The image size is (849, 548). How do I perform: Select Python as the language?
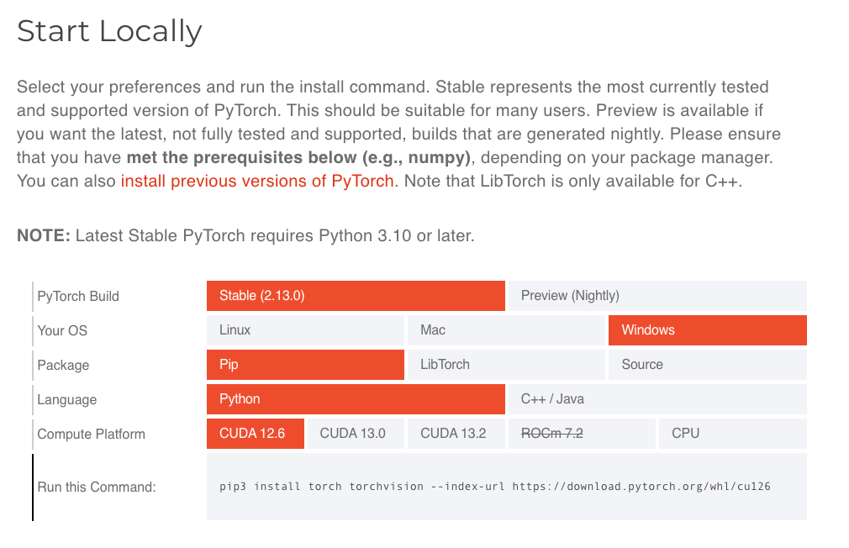point(356,399)
